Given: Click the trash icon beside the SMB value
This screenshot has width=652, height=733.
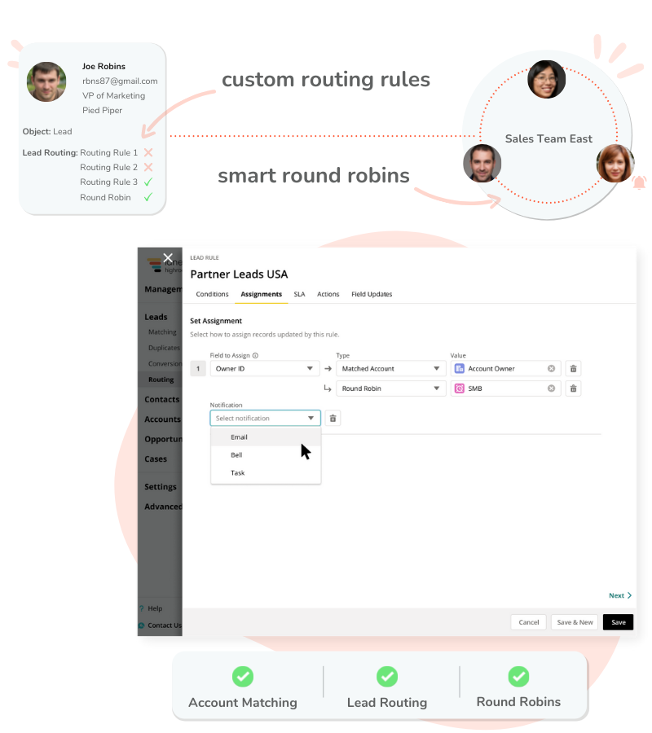Looking at the screenshot, I should [x=573, y=388].
